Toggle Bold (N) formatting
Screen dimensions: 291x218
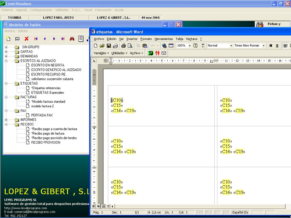point(271,46)
